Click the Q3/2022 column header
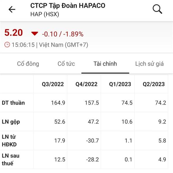This screenshot has height=173, width=173. 53,84
